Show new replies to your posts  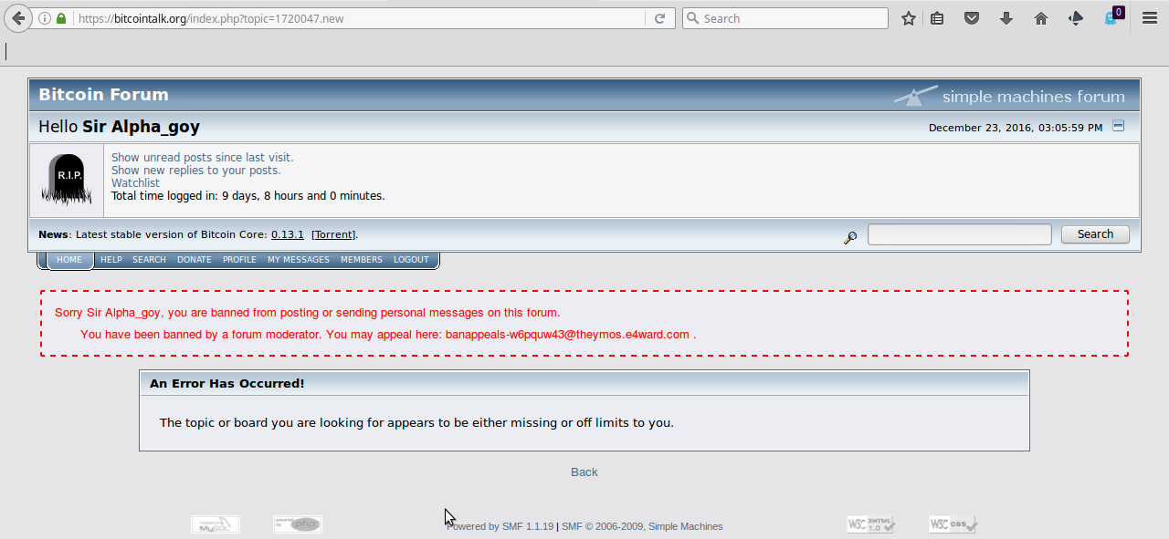coord(196,171)
